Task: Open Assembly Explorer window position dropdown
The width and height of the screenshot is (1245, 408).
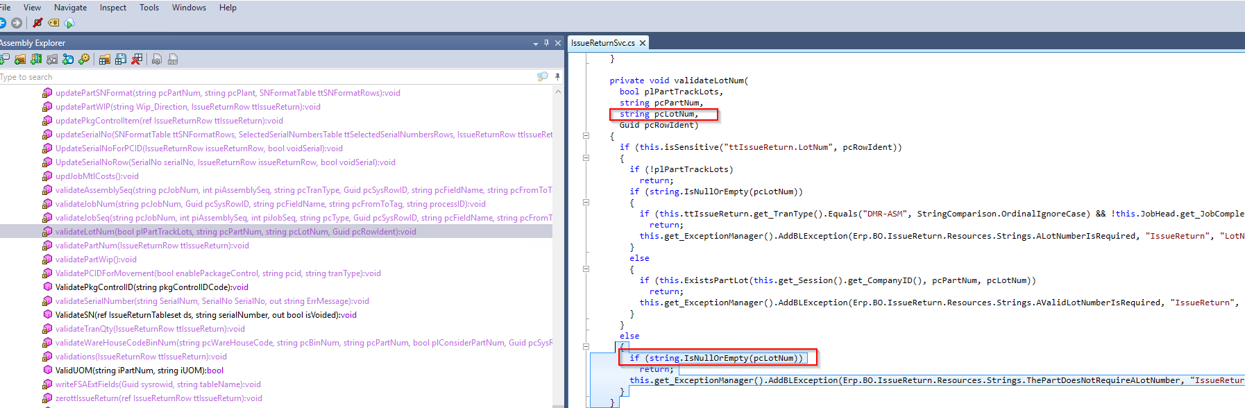Action: (535, 43)
